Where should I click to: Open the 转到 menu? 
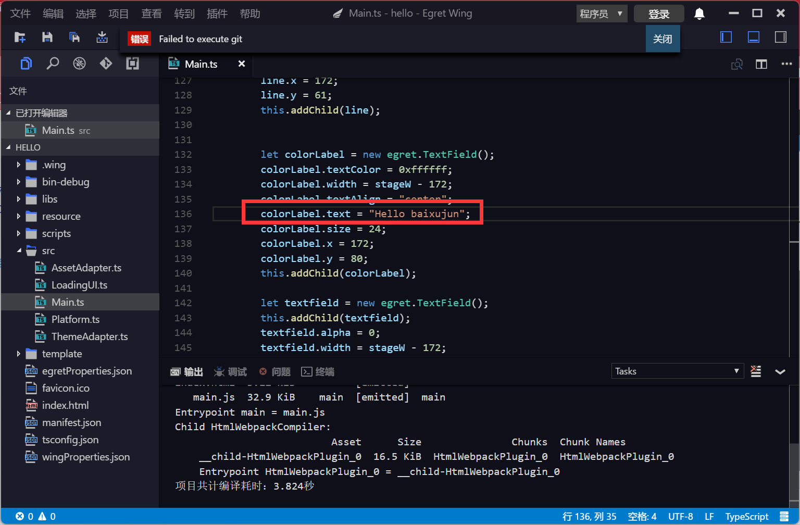click(x=184, y=14)
